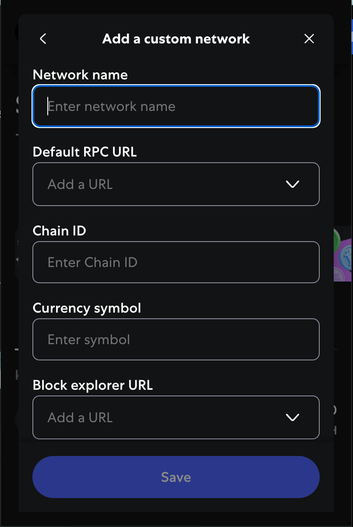The image size is (353, 527).
Task: Click the Network name input field
Action: [176, 106]
